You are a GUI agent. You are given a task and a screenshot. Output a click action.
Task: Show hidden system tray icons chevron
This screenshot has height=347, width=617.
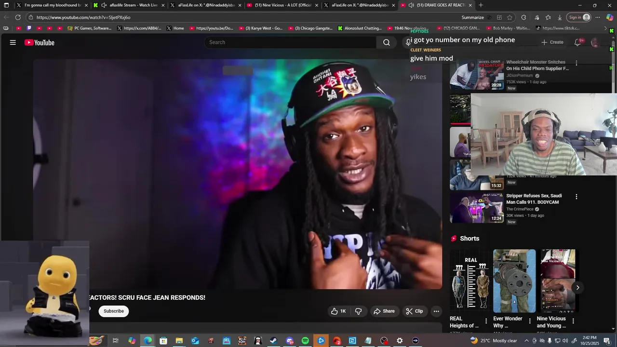tap(526, 341)
